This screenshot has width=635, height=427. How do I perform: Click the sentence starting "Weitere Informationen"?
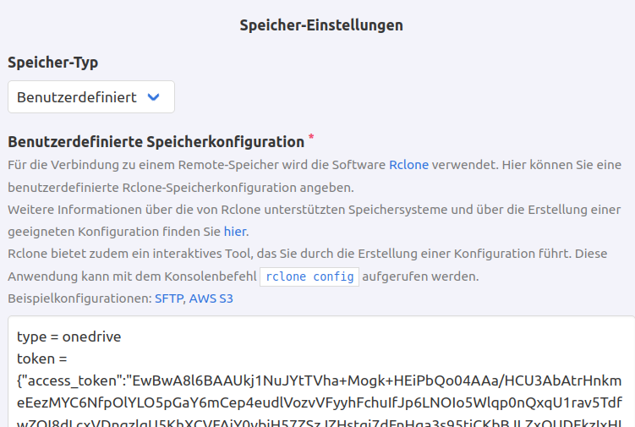[x=313, y=209]
